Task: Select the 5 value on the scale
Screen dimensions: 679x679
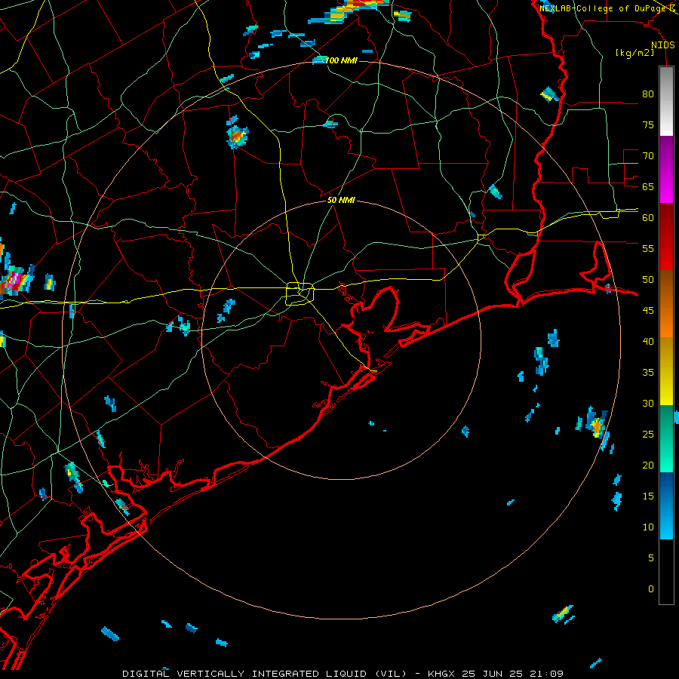Action: [x=651, y=558]
